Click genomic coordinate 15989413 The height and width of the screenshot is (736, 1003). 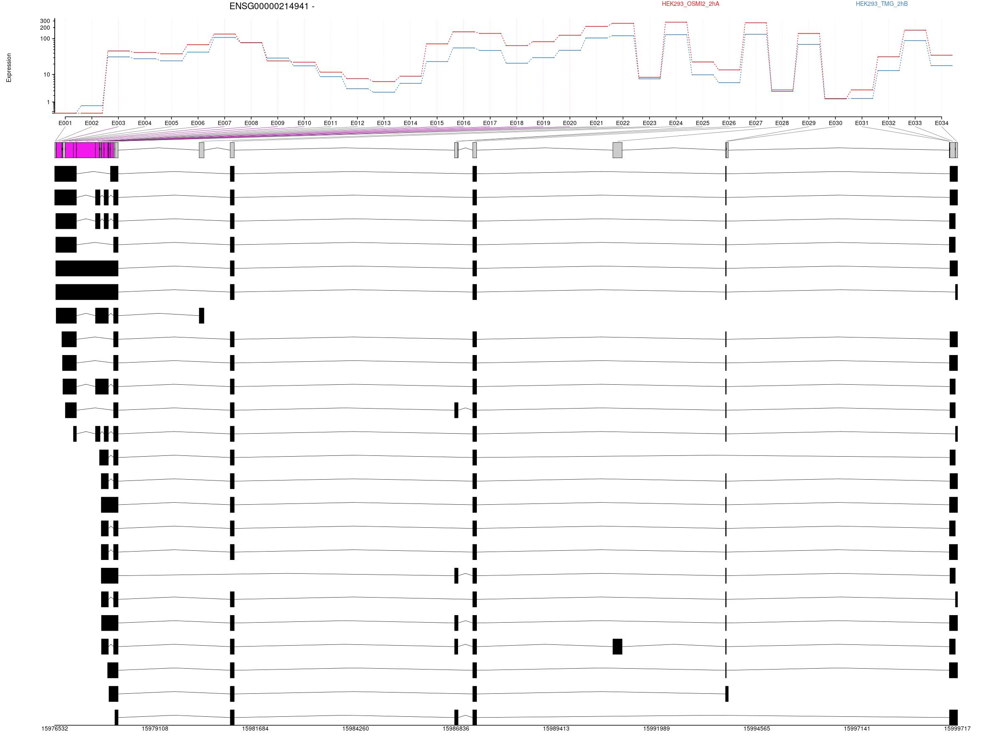(556, 729)
